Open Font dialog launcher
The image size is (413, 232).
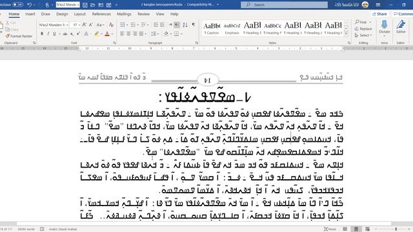click(x=114, y=43)
